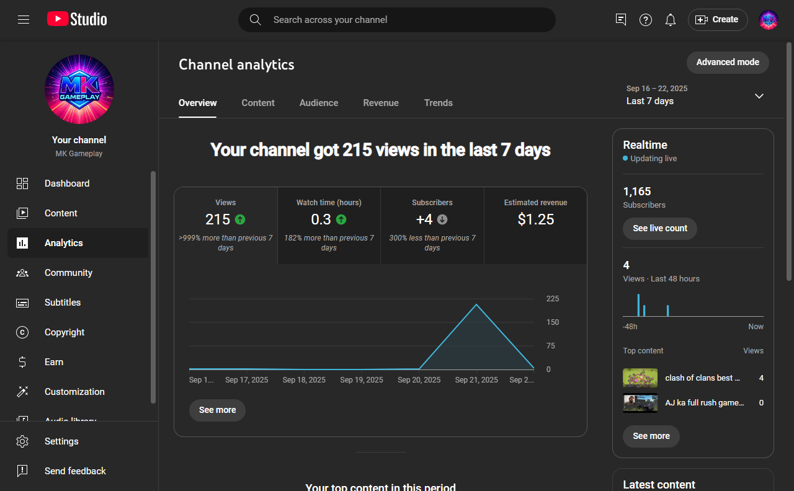Open the hamburger navigation menu

click(x=24, y=20)
